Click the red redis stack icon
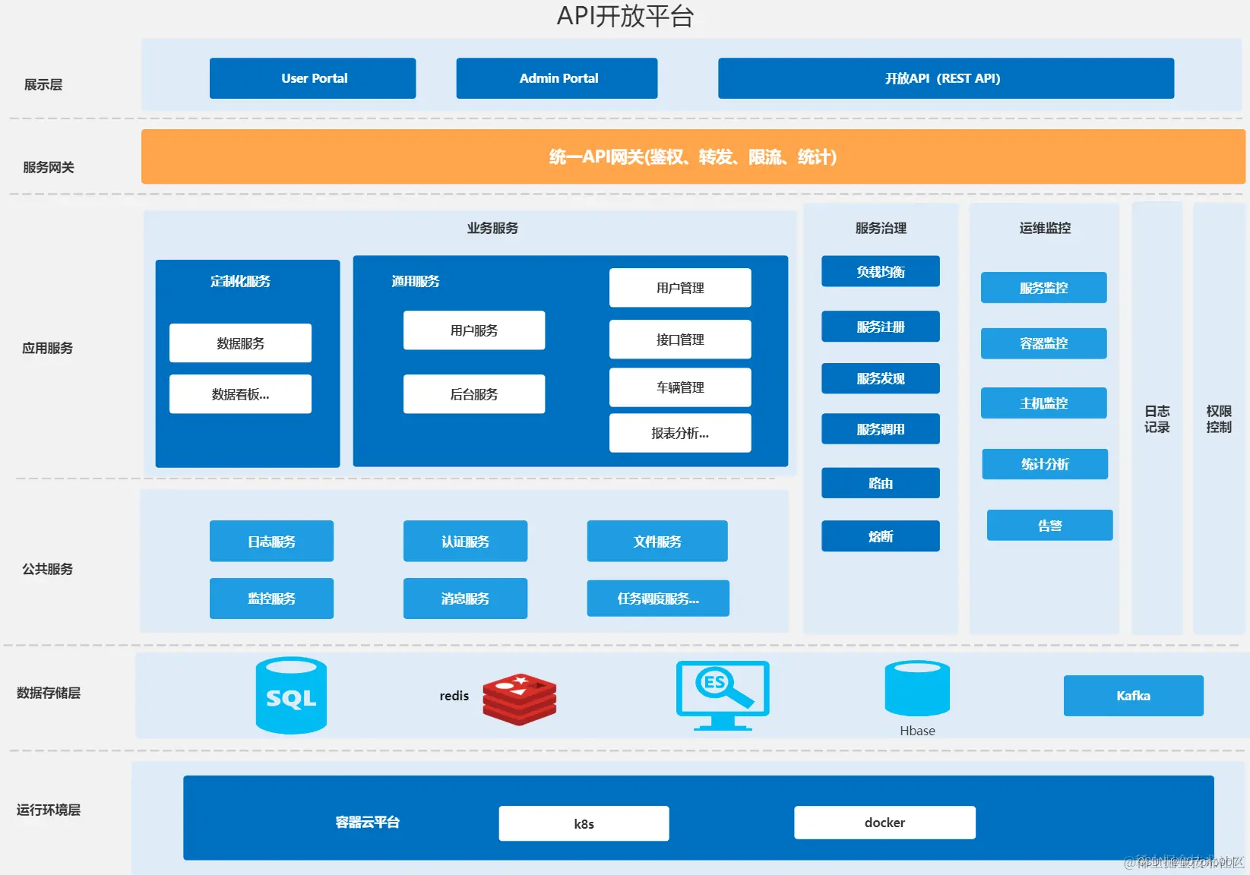Image resolution: width=1250 pixels, height=875 pixels. 520,699
